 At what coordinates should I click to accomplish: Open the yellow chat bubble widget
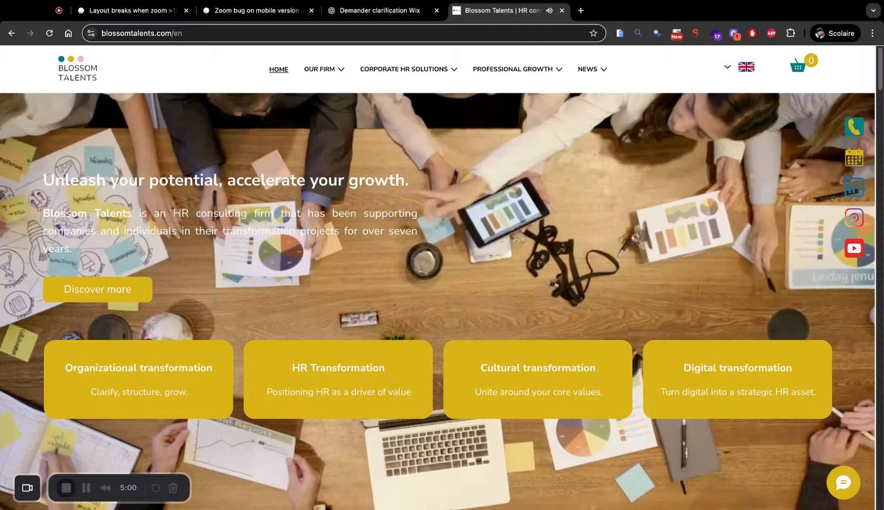[x=843, y=482]
